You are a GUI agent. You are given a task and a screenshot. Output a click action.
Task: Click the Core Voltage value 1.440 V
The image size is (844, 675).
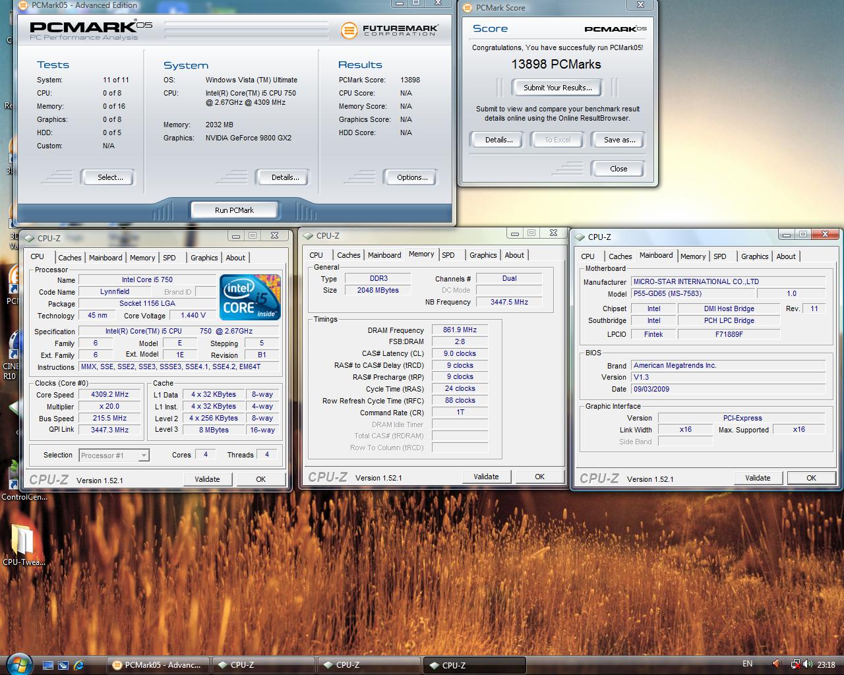tap(193, 316)
